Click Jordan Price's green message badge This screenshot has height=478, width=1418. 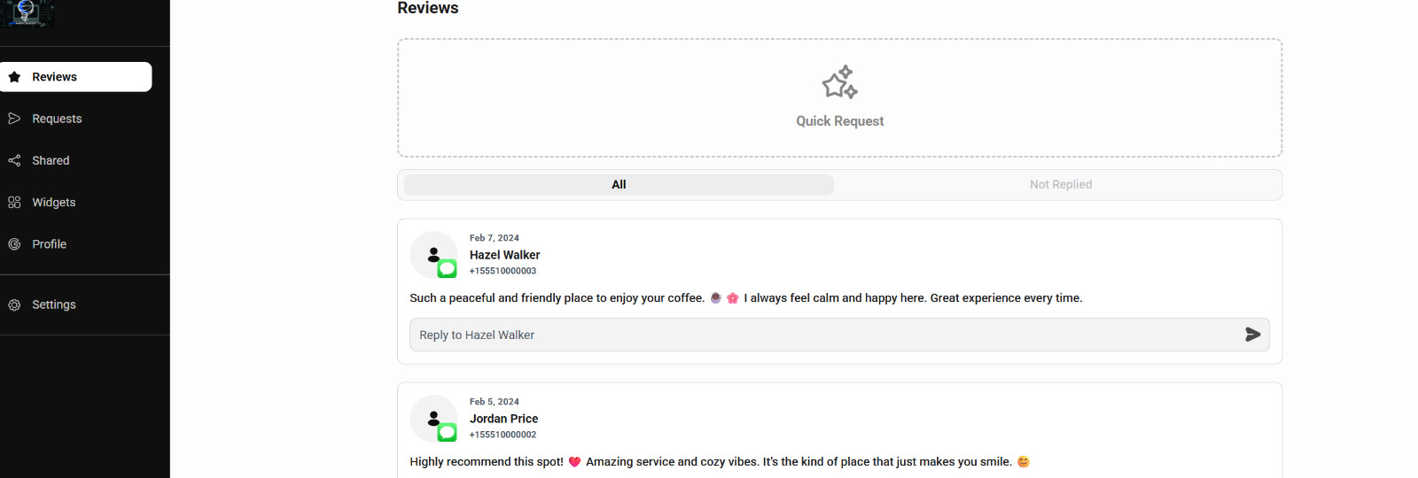click(448, 432)
